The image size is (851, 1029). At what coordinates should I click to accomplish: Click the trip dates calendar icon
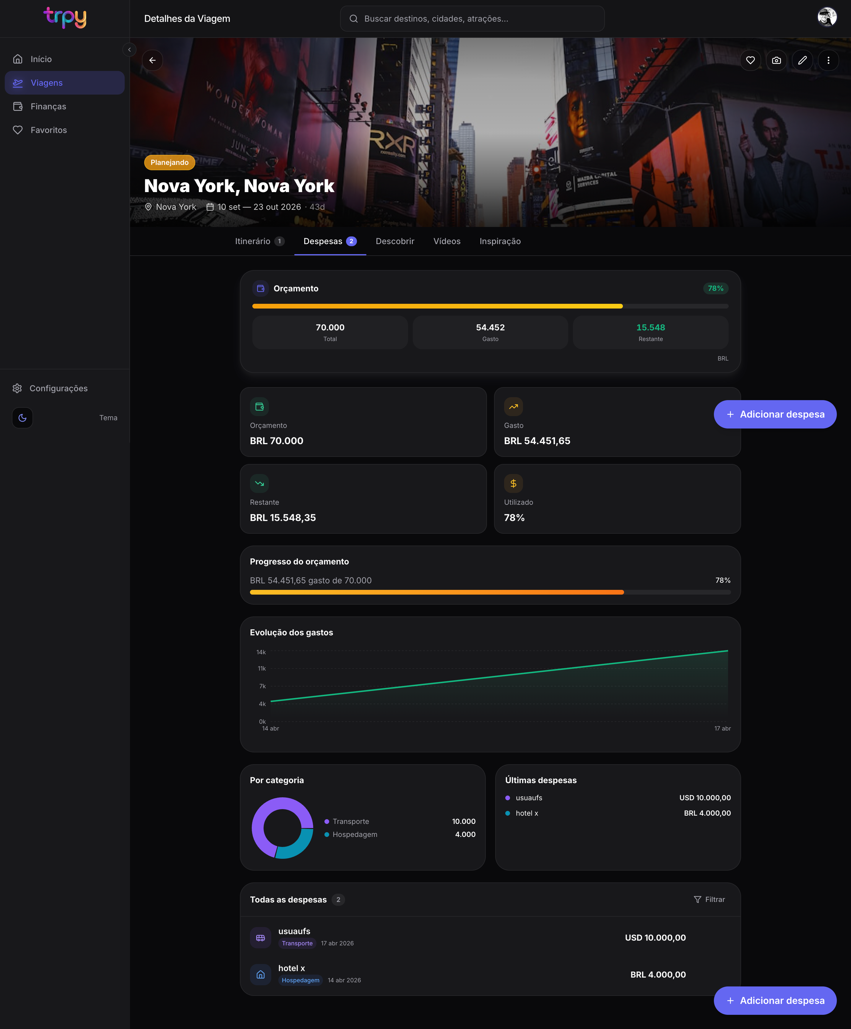(x=210, y=207)
